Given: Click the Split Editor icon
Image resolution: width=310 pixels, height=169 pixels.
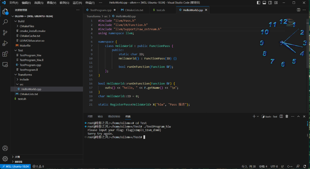Looking at the screenshot, I should 298,10.
